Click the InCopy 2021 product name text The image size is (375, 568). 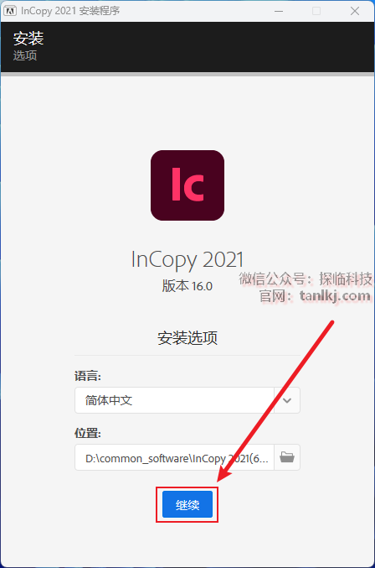click(187, 260)
